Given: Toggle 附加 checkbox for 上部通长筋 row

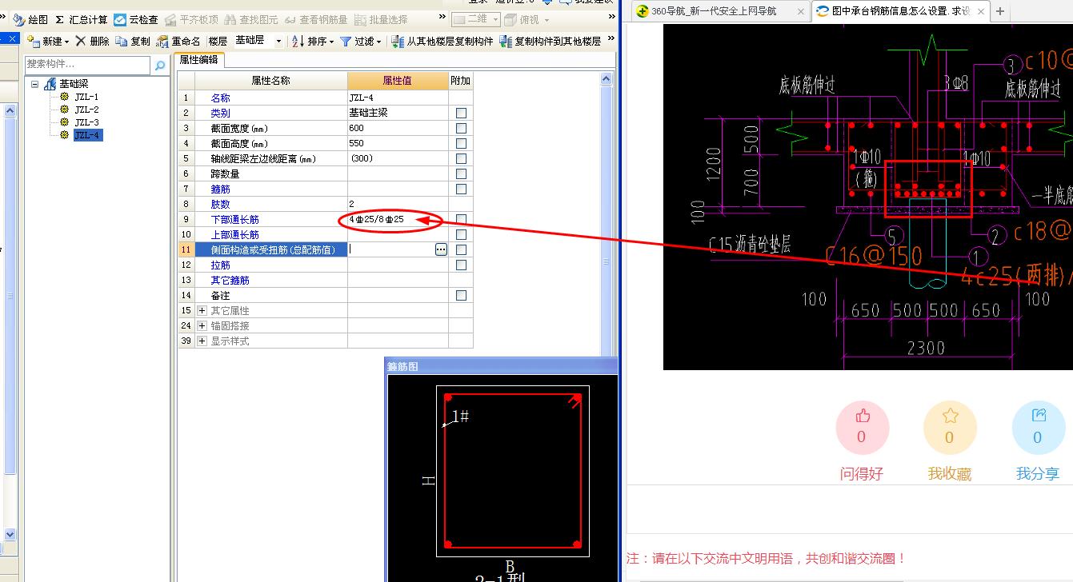Looking at the screenshot, I should coord(461,234).
